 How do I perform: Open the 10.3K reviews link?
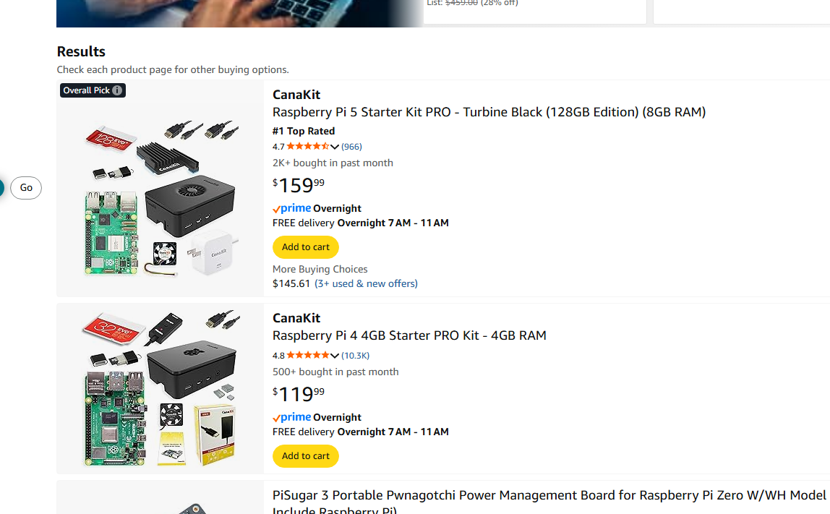pyautogui.click(x=356, y=356)
